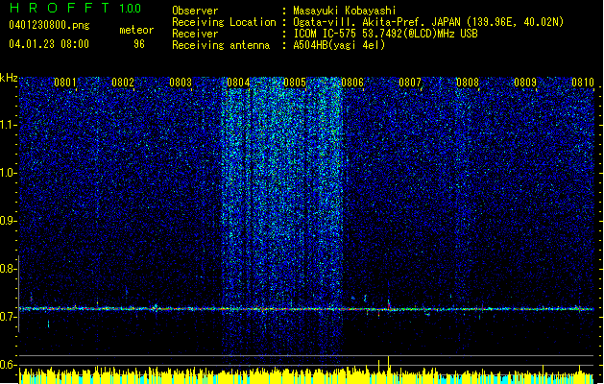
Task: Click the 0.7 kHz axis label
Action: 8,317
